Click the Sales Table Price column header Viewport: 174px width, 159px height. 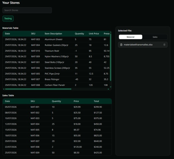(x=76, y=101)
